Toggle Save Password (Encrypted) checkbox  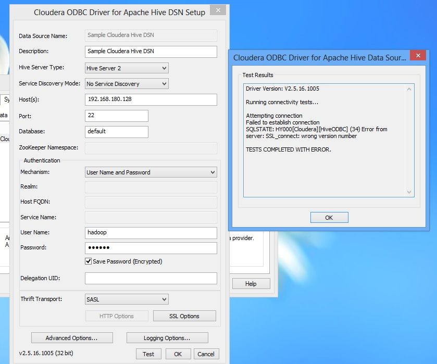coord(89,261)
